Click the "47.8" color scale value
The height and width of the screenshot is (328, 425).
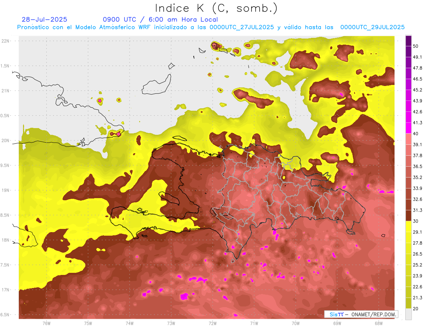[x=418, y=68]
